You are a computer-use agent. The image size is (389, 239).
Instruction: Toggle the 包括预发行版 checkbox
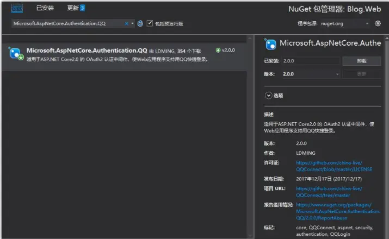coord(150,23)
